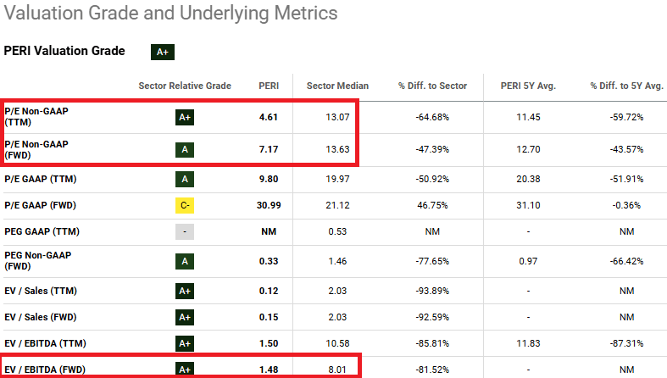Click the A+ grade badge for EV / Sales (TTM)

[x=184, y=292]
